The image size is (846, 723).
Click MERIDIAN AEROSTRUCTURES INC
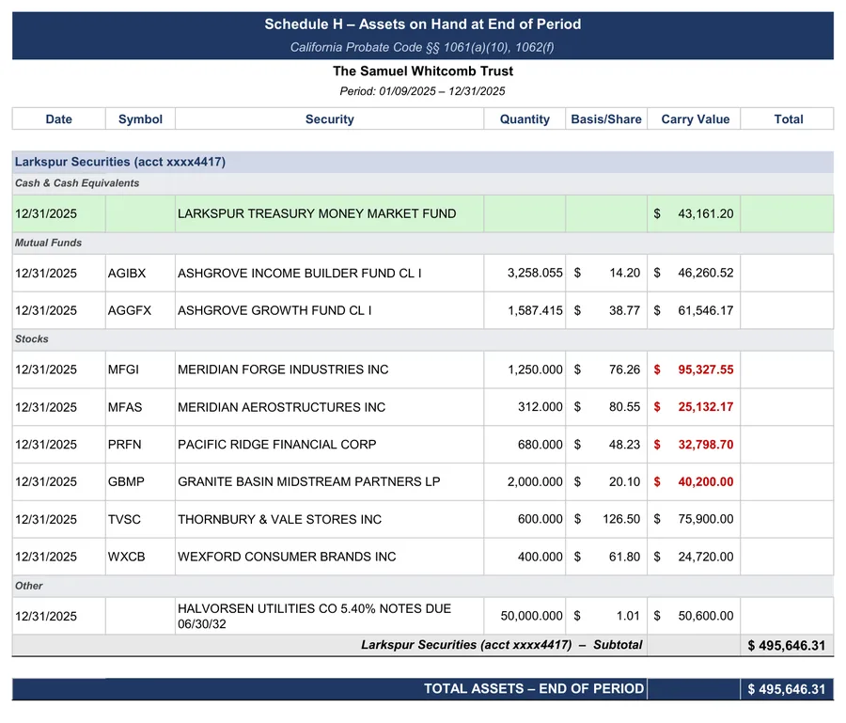point(282,407)
